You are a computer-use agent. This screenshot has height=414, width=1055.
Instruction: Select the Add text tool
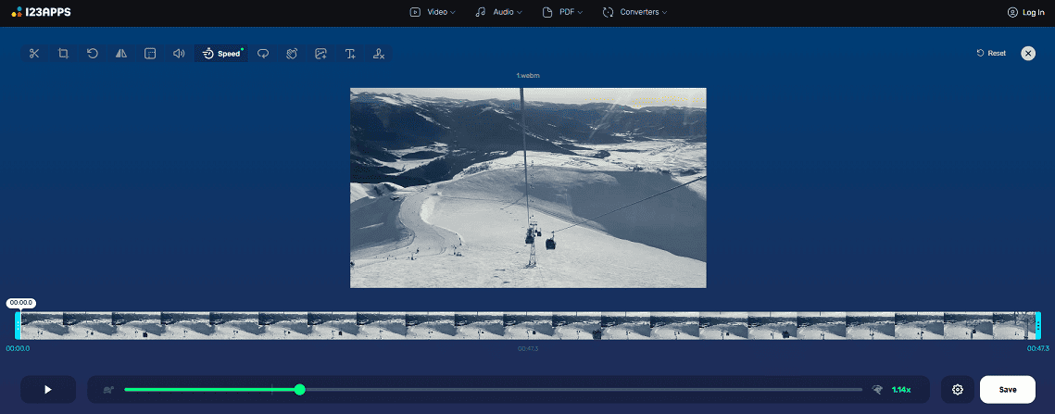point(350,54)
